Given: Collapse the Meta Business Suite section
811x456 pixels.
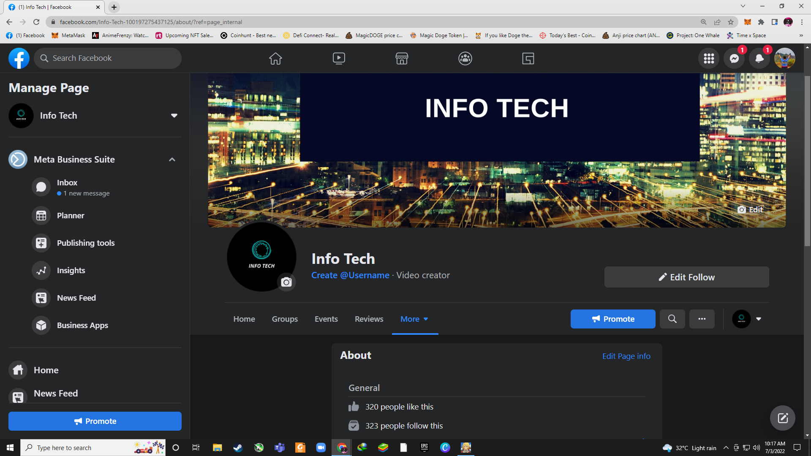Looking at the screenshot, I should point(172,160).
